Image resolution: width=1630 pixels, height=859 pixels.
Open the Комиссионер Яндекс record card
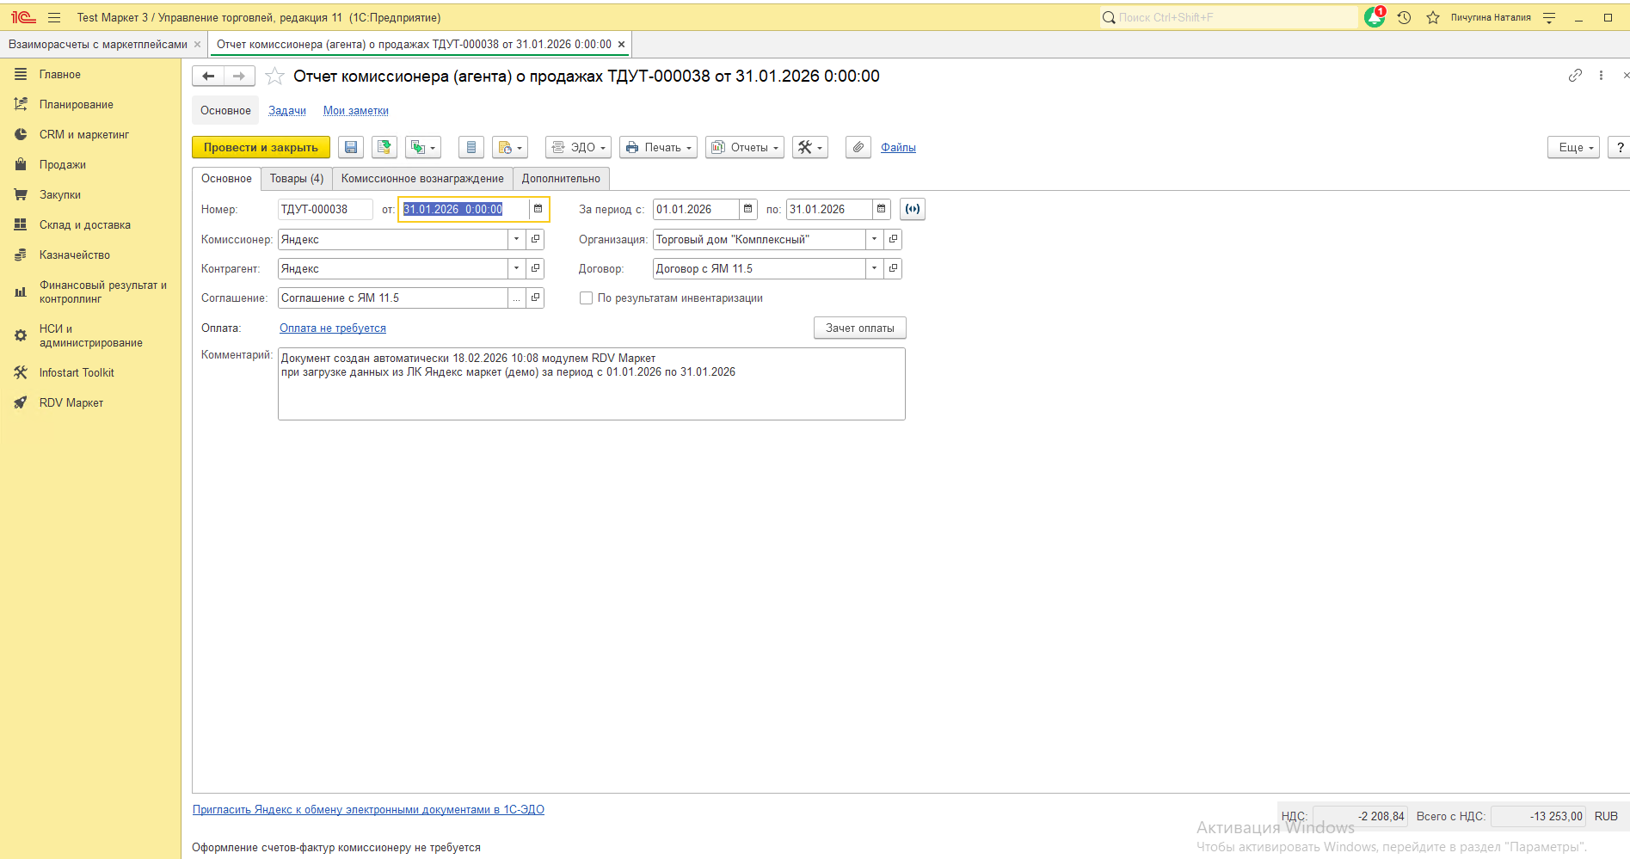pyautogui.click(x=535, y=239)
